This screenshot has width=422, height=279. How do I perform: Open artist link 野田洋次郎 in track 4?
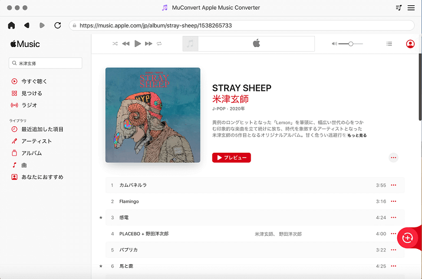pyautogui.click(x=290, y=234)
